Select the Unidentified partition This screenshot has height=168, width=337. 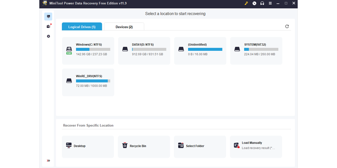(x=200, y=51)
